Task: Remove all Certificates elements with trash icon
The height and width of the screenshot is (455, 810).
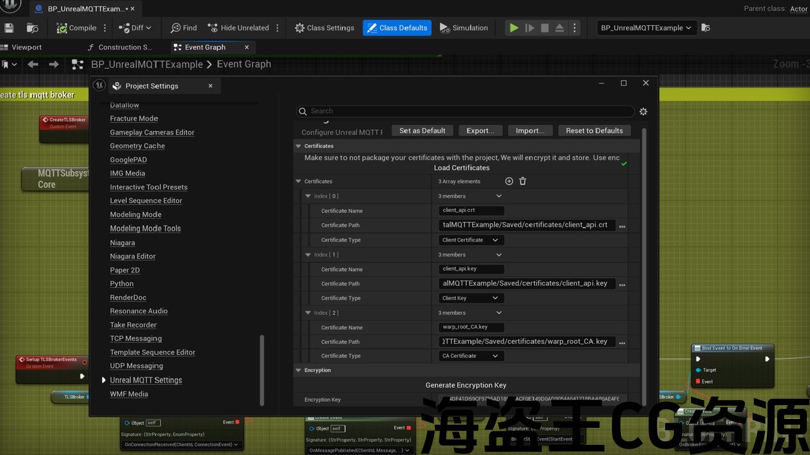Action: pos(523,181)
